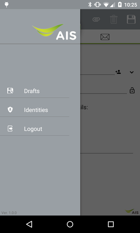This screenshot has height=233, width=140.
Task: Tap Logout in the navigation drawer
Action: [x=34, y=129]
